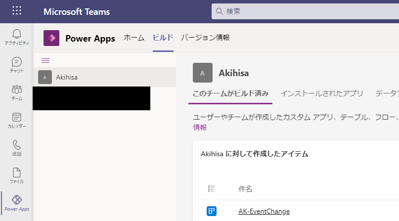
Task: Open Files (ファイル) in sidebar
Action: pos(17,176)
